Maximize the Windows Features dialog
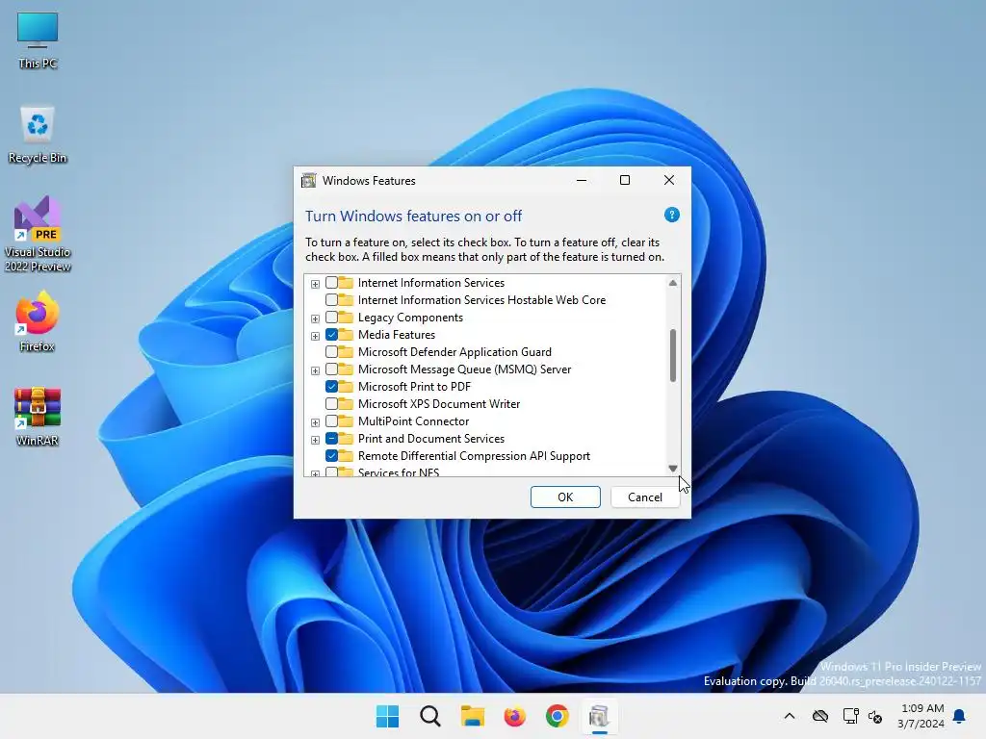This screenshot has width=986, height=739. (x=625, y=180)
